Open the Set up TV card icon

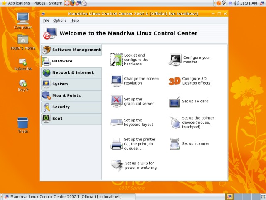(x=175, y=102)
